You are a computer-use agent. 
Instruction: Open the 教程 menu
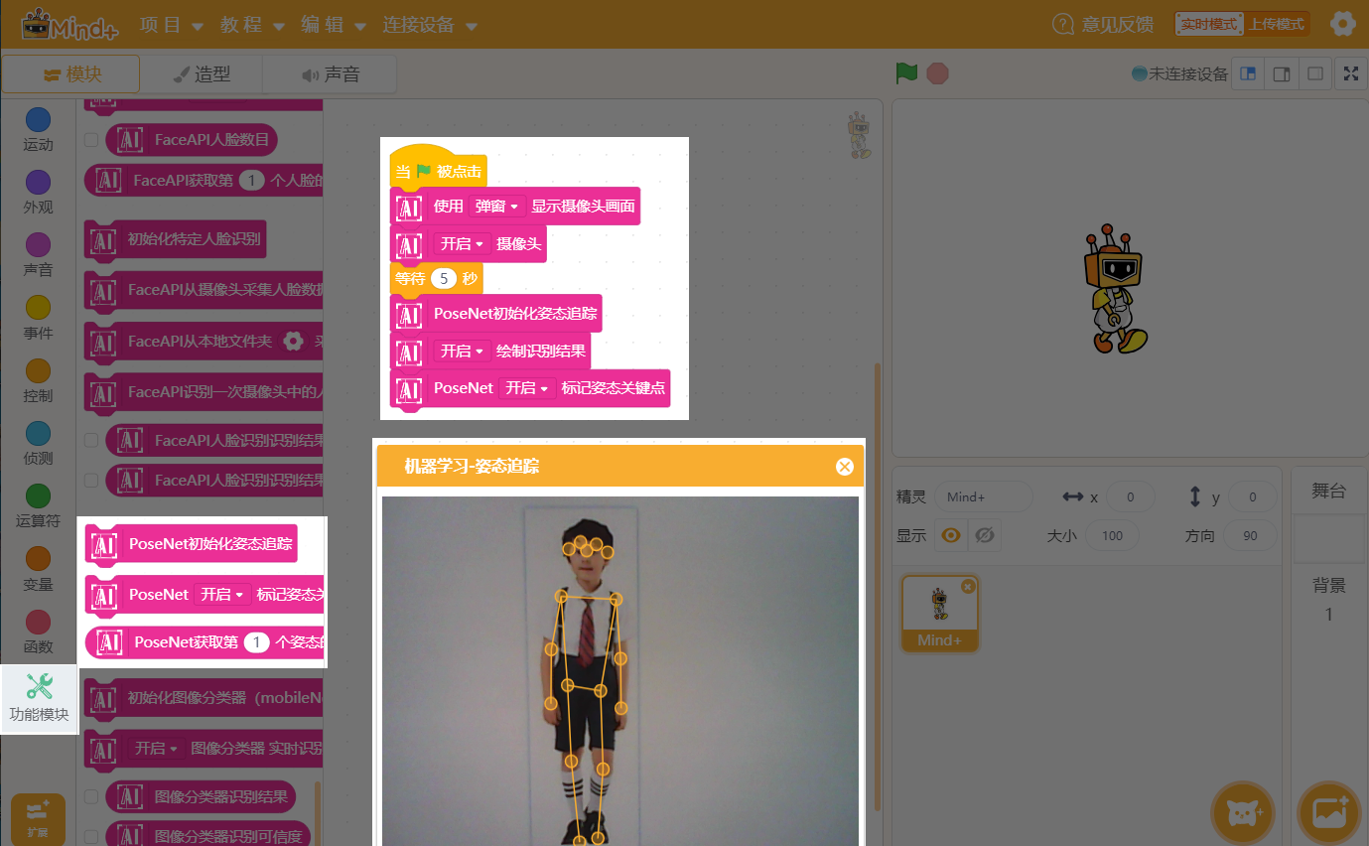pyautogui.click(x=252, y=25)
